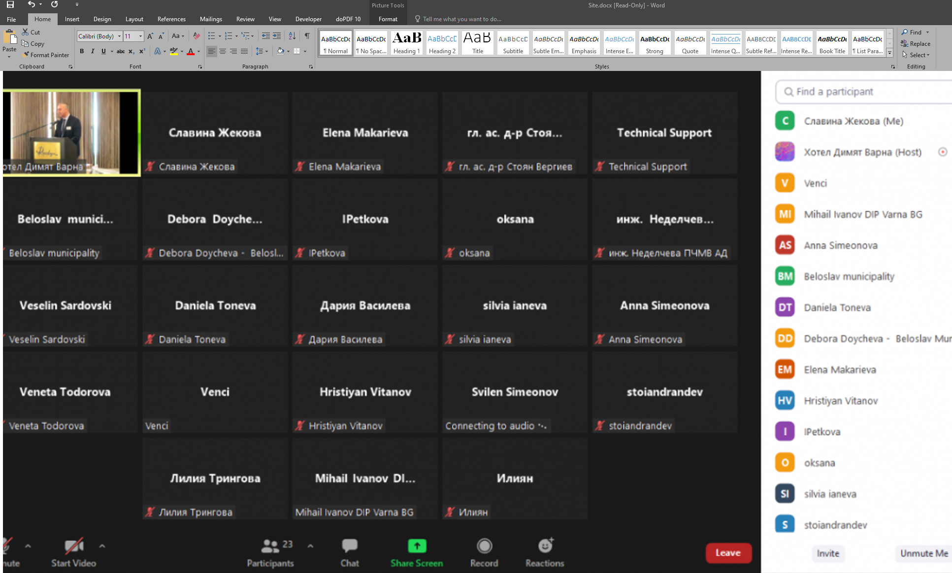The image size is (952, 573).
Task: Click the Replace button
Action: (916, 43)
